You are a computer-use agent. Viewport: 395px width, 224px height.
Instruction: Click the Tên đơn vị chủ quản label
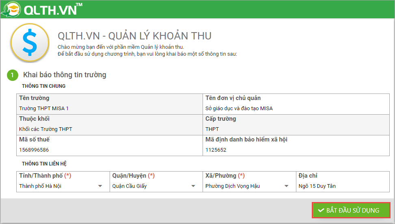[x=233, y=98]
